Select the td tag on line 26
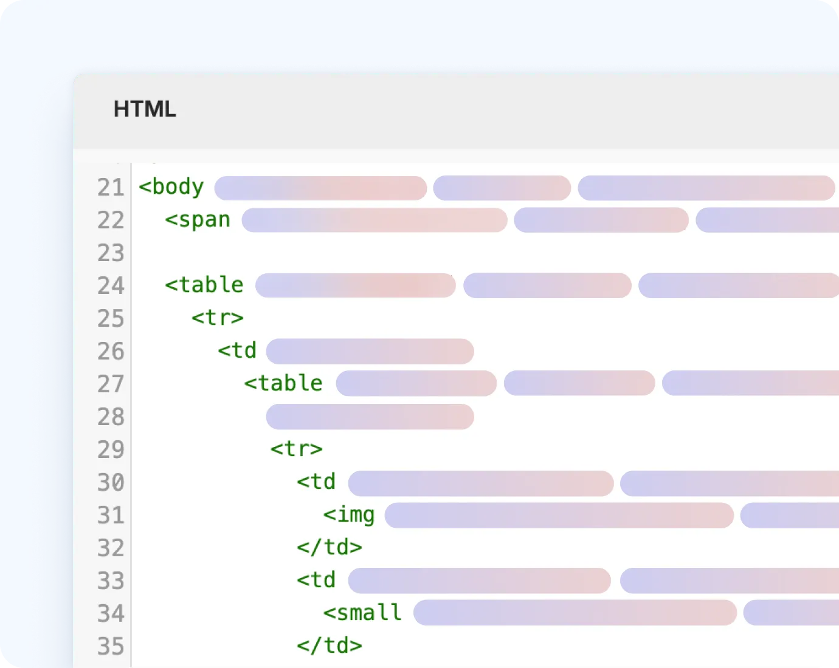Screen dimensions: 839x668 (x=237, y=350)
